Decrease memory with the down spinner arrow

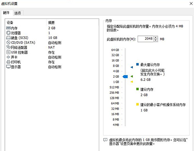pyautogui.click(x=156, y=40)
